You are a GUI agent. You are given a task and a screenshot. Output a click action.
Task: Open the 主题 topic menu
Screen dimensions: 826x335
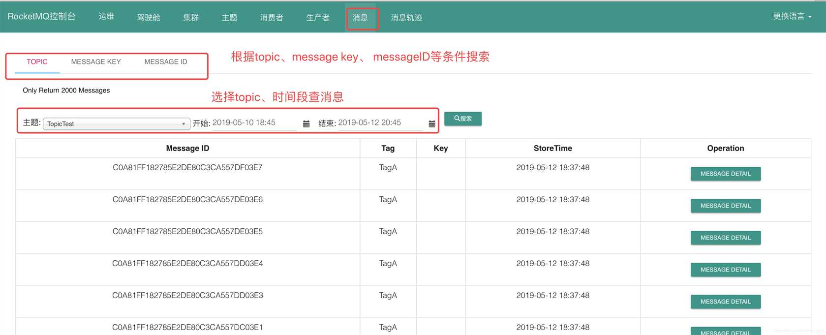[229, 17]
